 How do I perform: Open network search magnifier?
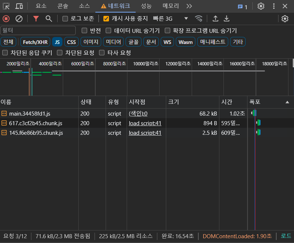point(49,18)
